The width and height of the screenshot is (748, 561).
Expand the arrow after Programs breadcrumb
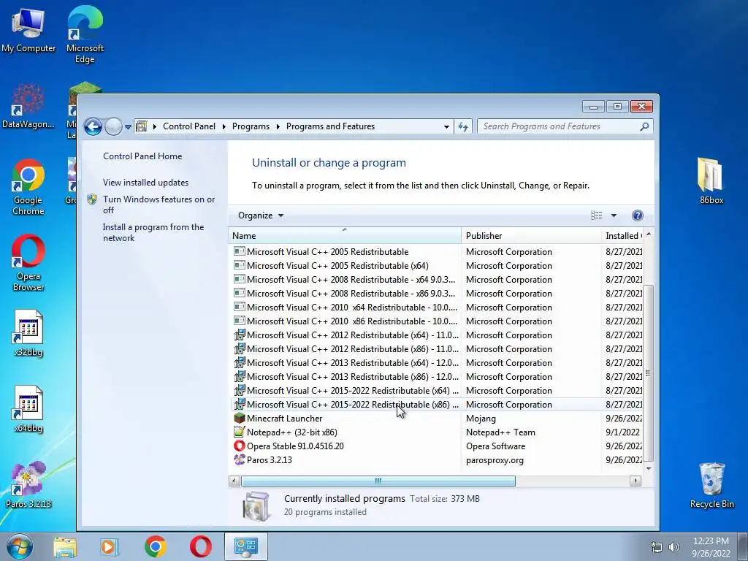coord(278,126)
